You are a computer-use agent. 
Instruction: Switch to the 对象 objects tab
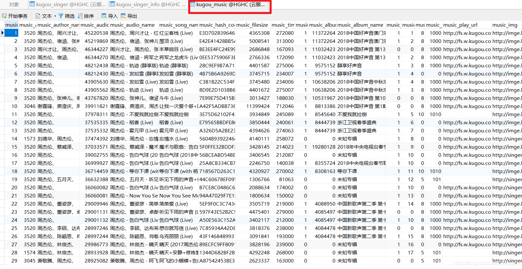pyautogui.click(x=14, y=5)
